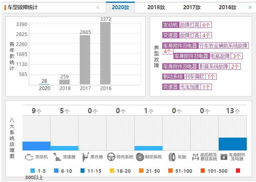Click the 车身附件及电器 fault bar with 13个
The height and width of the screenshot is (182, 256).
(233, 144)
